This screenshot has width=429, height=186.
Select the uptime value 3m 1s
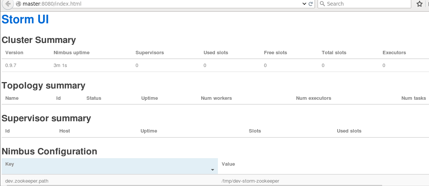coord(60,66)
